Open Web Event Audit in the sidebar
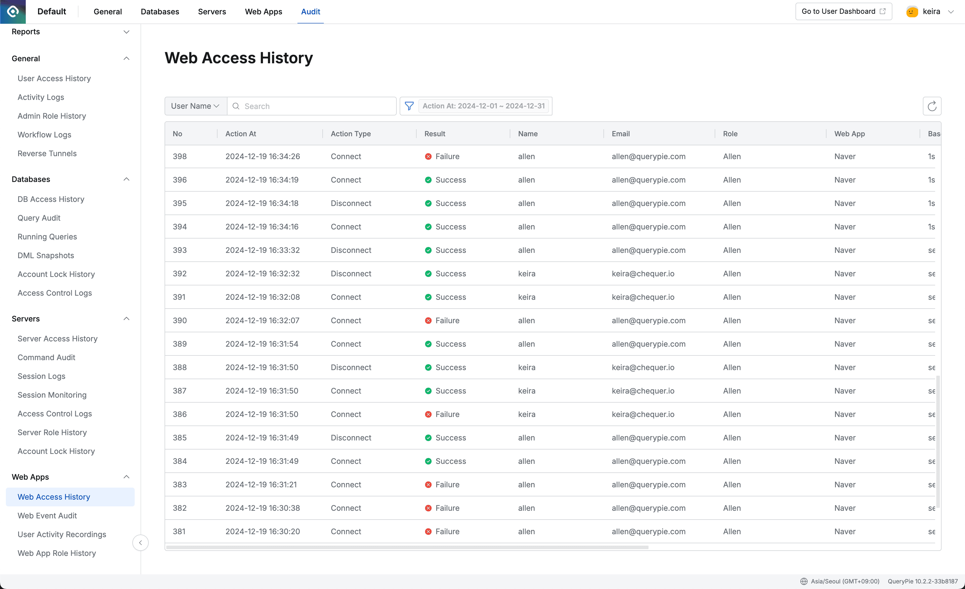Screen dimensions: 965x589 47,515
